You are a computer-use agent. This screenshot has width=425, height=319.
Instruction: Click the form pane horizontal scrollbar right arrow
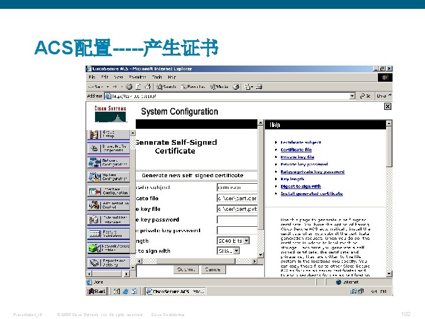[x=254, y=261]
